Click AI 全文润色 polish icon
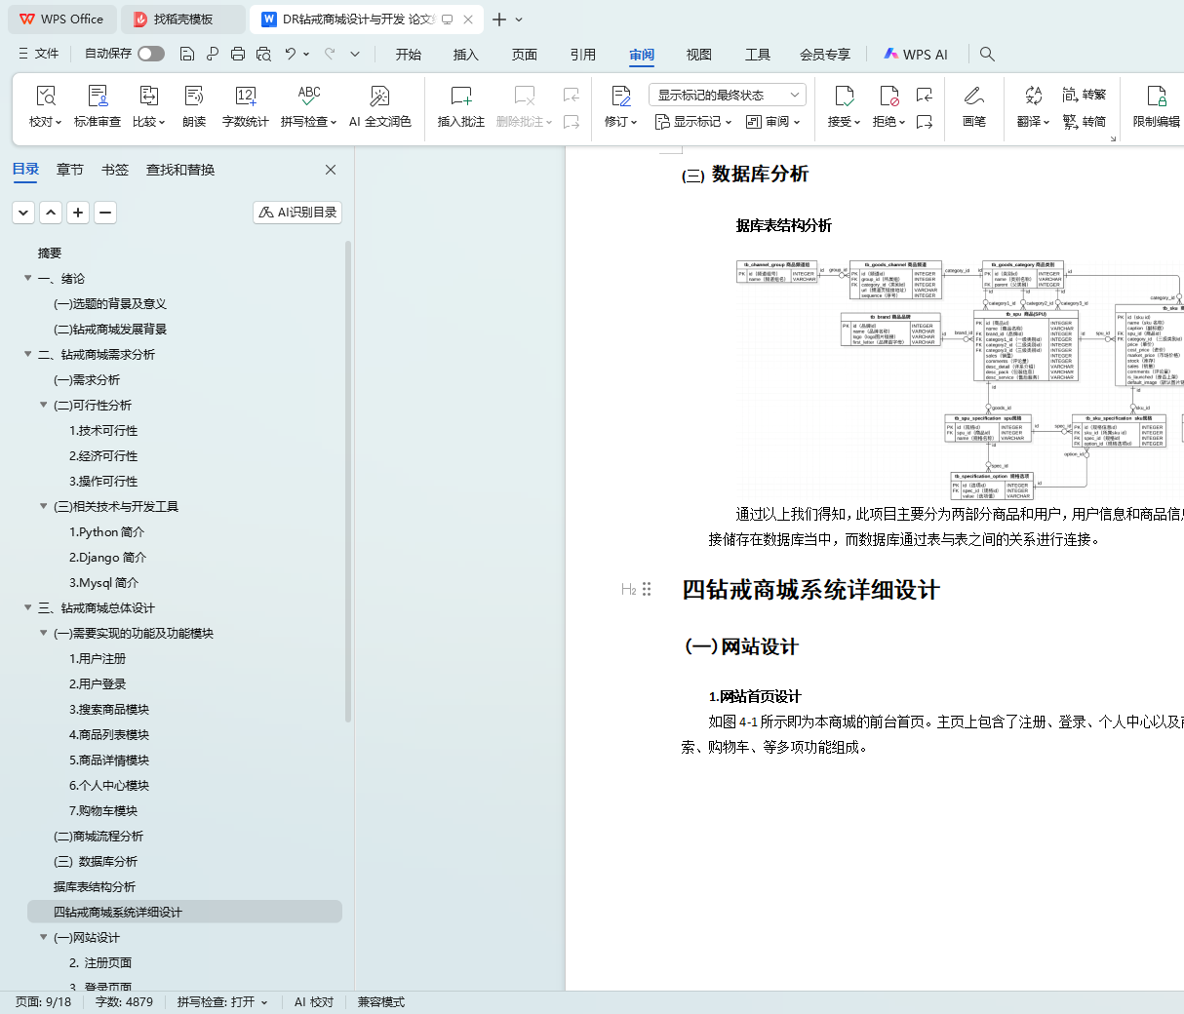This screenshot has width=1184, height=1014. [x=379, y=97]
